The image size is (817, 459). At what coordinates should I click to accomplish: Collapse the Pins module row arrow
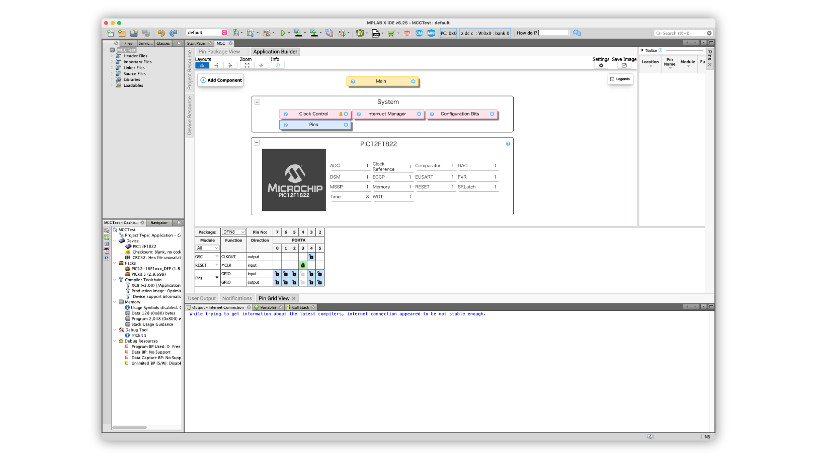click(217, 278)
